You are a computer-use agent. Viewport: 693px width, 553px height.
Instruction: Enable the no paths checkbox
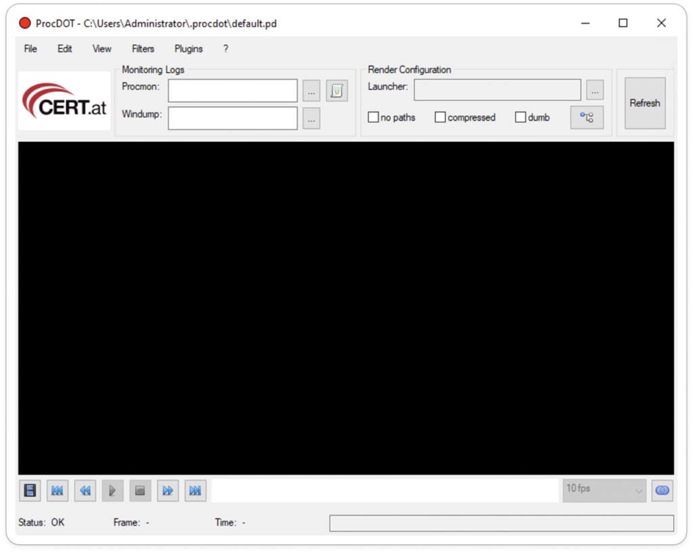tap(373, 116)
